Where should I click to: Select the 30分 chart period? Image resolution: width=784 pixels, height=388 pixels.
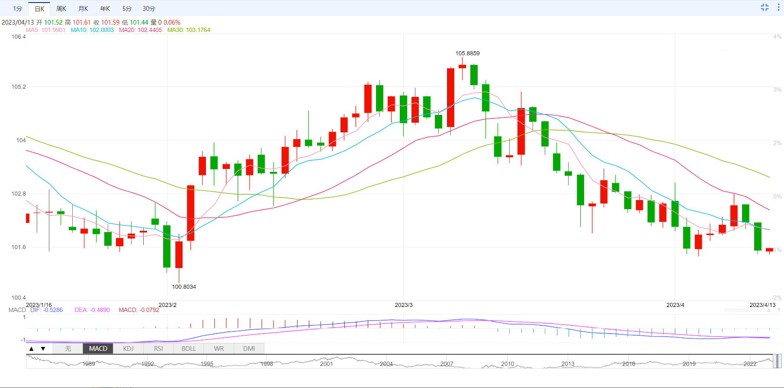pos(149,9)
